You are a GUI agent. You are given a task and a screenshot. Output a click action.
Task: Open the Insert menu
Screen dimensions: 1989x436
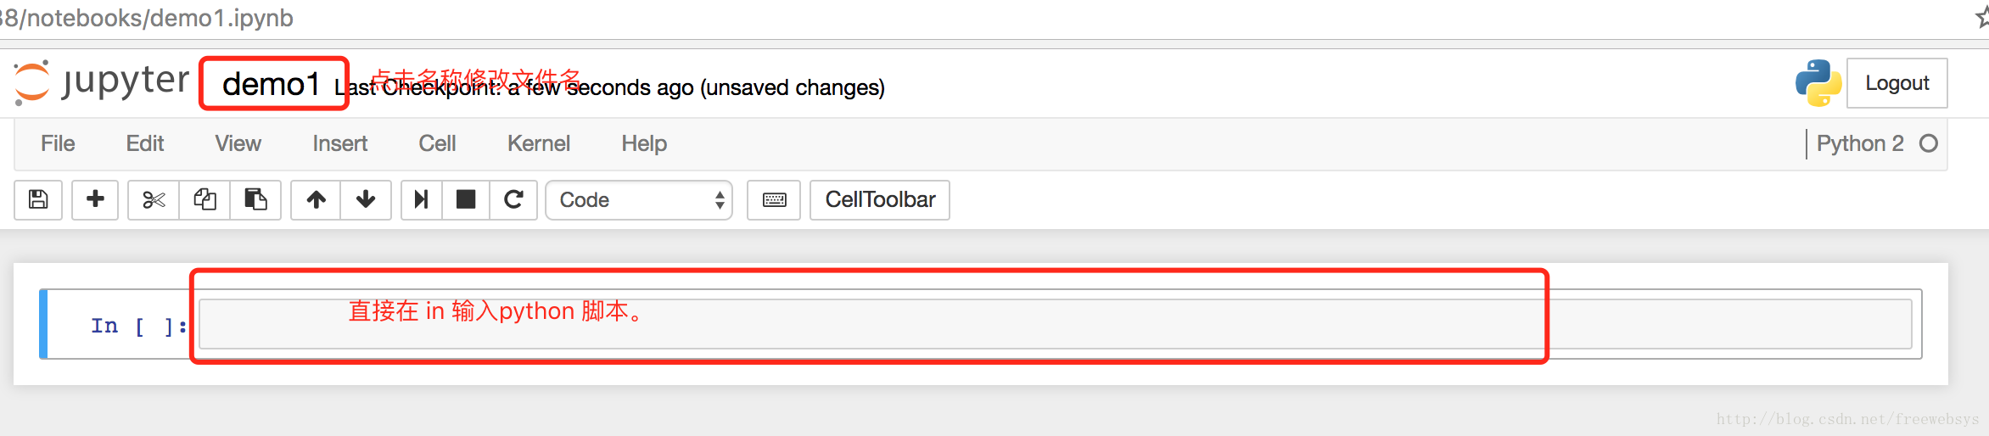click(339, 143)
